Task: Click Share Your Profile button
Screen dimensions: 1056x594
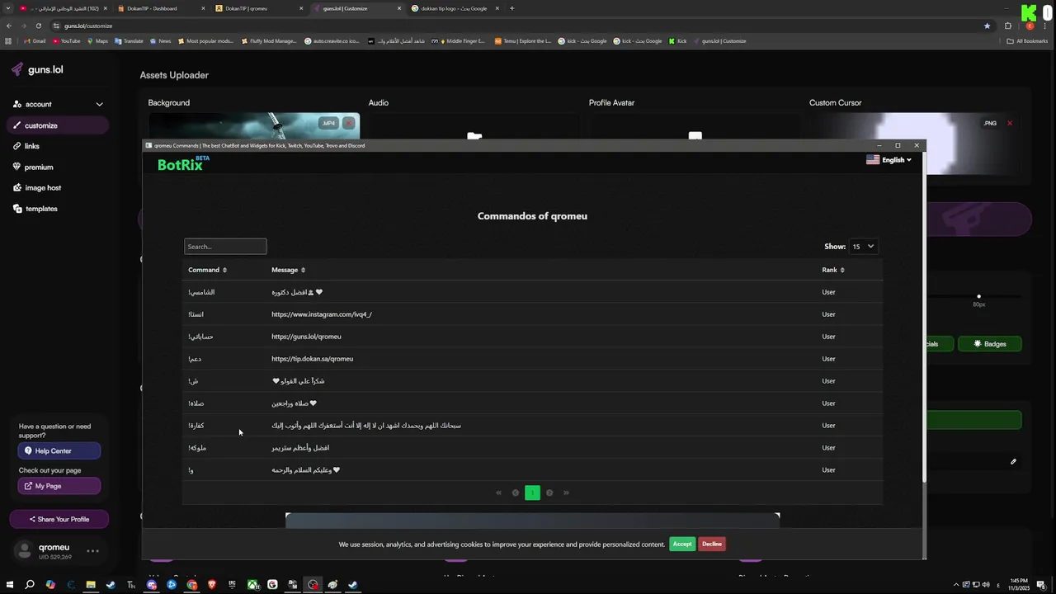Action: tap(59, 519)
